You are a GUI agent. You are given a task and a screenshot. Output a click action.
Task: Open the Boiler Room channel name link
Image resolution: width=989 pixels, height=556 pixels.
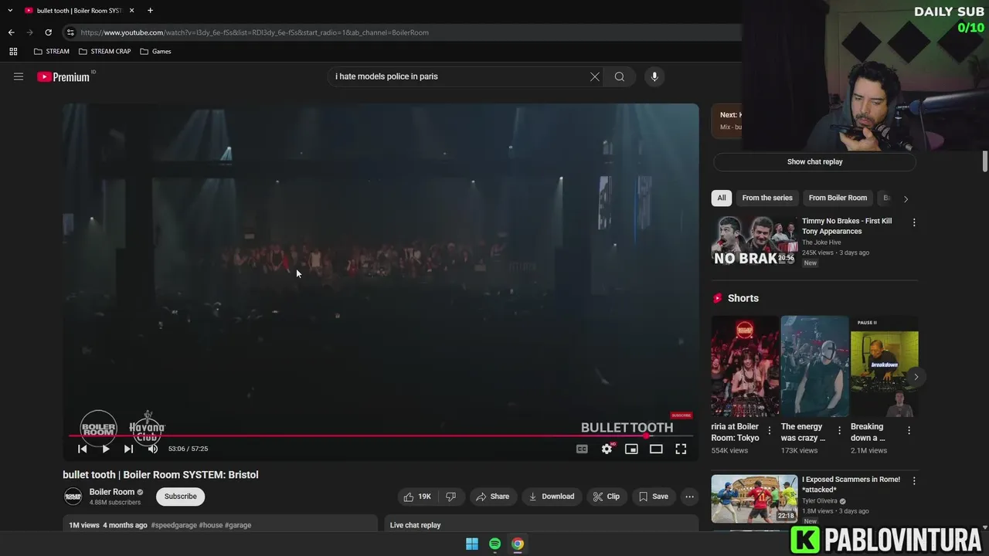click(x=111, y=492)
